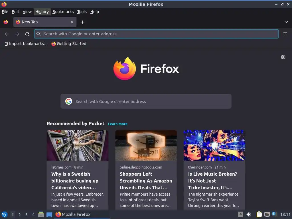Open the Tools menu
Screen dimensions: 292x219
click(82, 12)
